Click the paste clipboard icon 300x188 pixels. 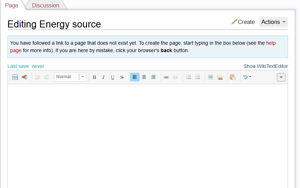[232, 77]
